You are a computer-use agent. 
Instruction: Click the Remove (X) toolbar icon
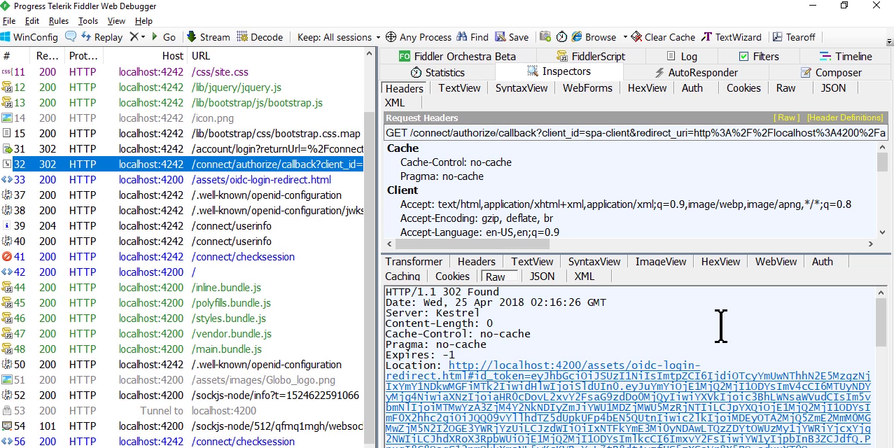(x=134, y=36)
